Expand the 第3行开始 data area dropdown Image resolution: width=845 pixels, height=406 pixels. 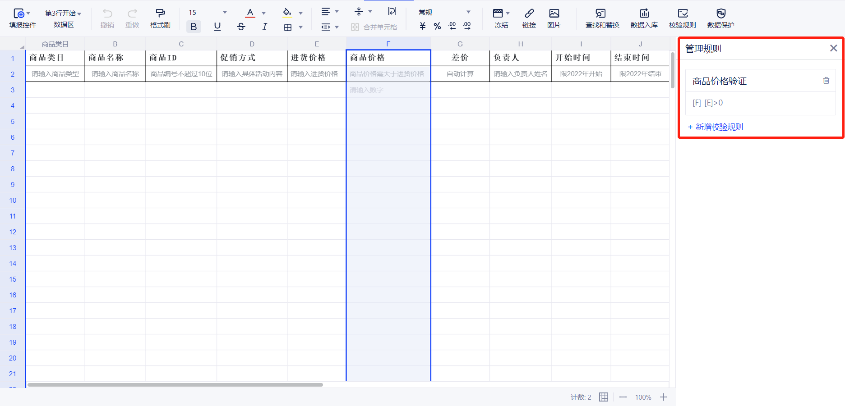[x=79, y=14]
